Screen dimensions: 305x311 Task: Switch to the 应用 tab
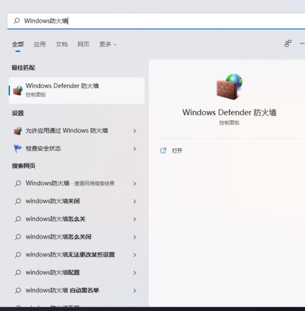[x=40, y=44]
